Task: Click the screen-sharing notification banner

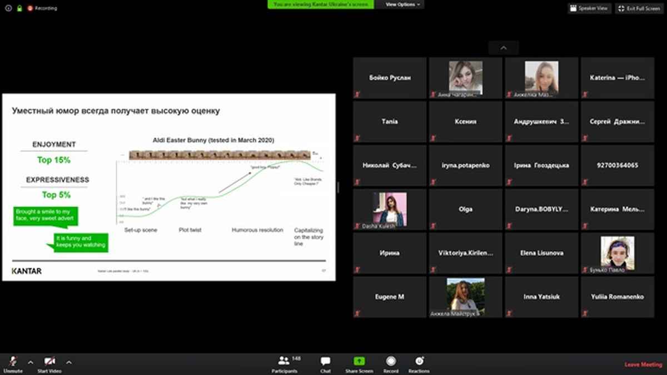Action: 321,4
